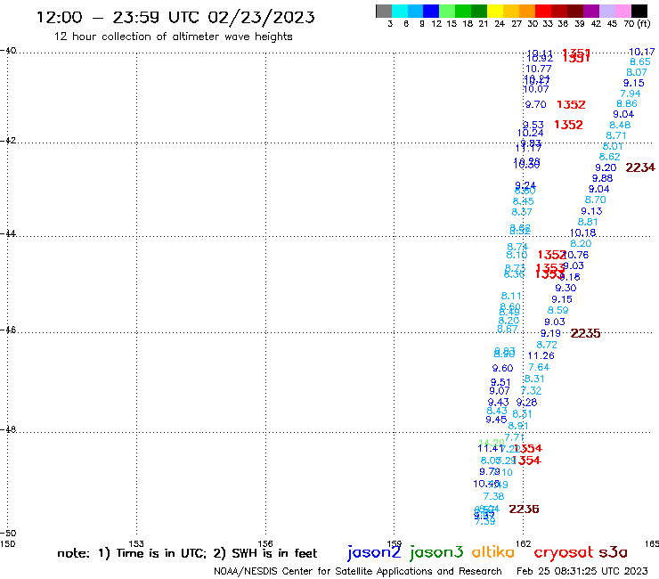Click the wave height value 9.70
Screen dimensions: 659x579
535,104
